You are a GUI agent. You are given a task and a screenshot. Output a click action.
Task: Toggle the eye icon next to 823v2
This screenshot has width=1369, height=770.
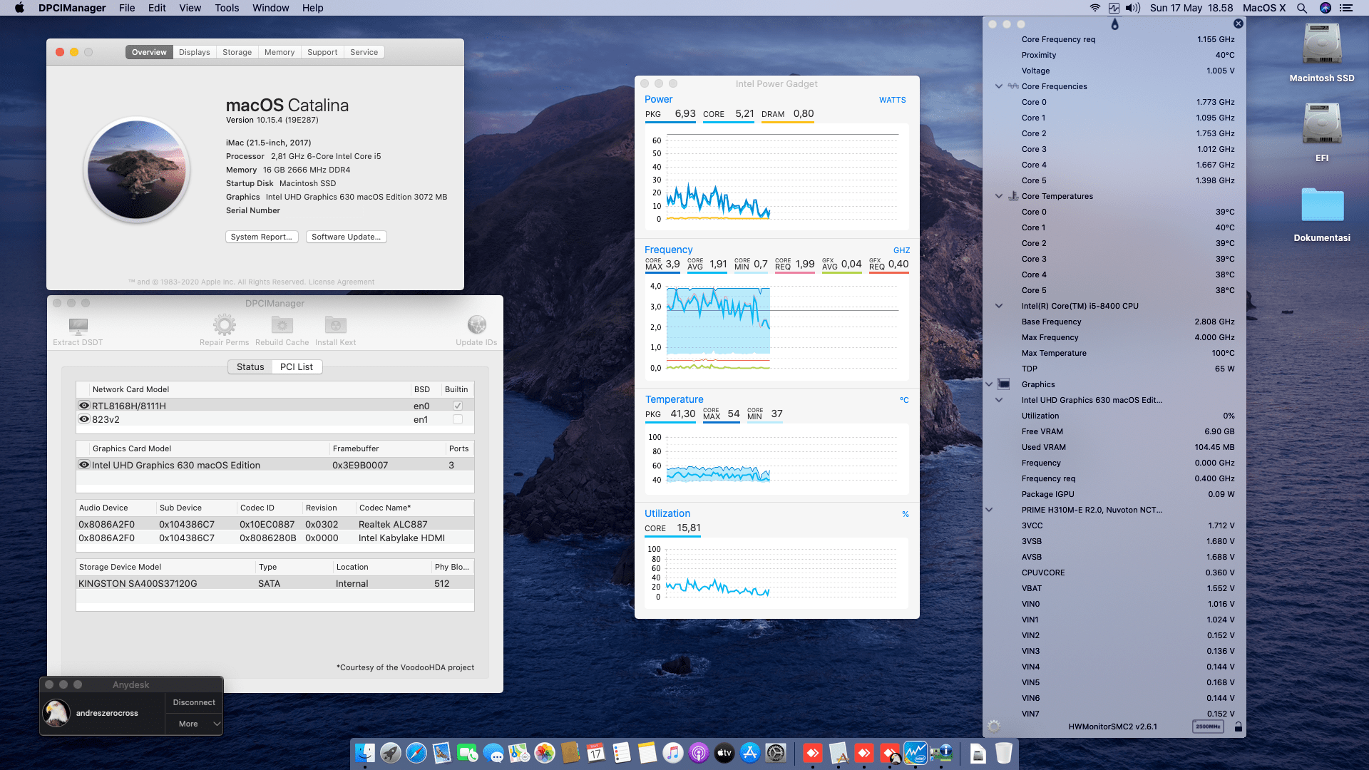84,419
